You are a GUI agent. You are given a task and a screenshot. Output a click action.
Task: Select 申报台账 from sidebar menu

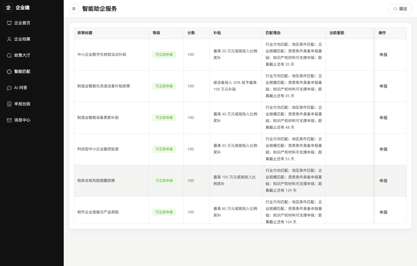click(32, 104)
